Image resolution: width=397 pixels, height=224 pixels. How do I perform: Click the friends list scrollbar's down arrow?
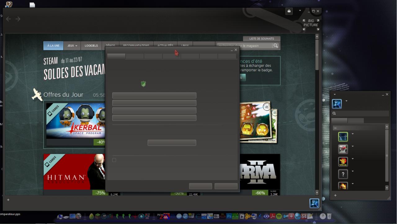tap(387, 188)
